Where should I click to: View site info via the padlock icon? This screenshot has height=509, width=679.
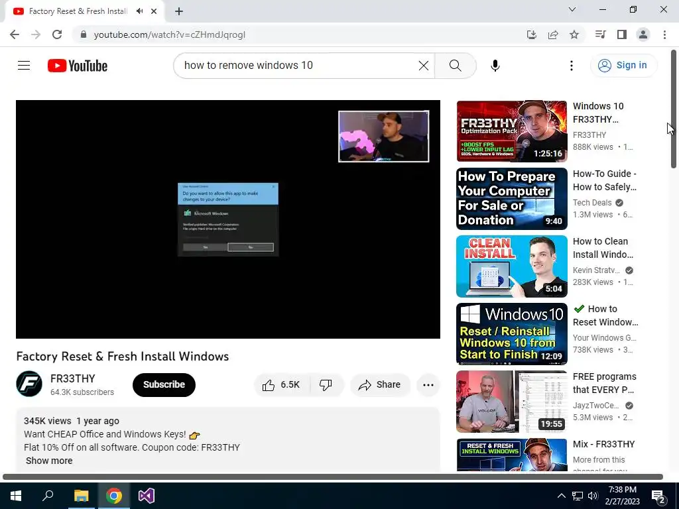84,34
